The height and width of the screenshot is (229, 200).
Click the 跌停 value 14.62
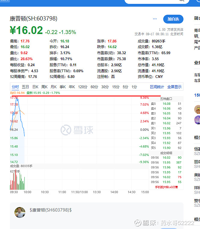click(x=112, y=47)
